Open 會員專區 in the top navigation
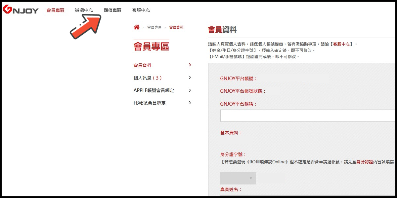Image resolution: width=397 pixels, height=198 pixels. point(56,10)
